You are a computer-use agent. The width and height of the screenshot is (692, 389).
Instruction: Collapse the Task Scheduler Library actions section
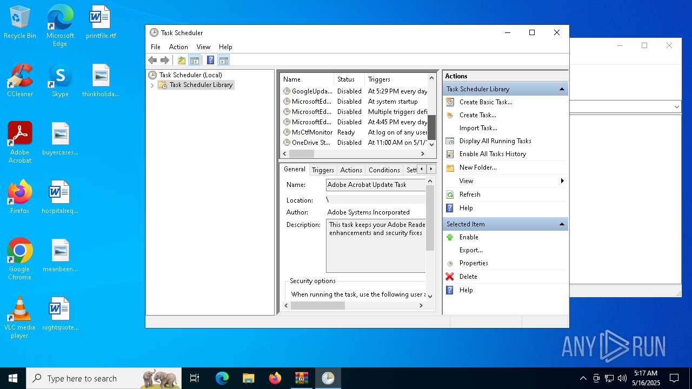coord(562,89)
